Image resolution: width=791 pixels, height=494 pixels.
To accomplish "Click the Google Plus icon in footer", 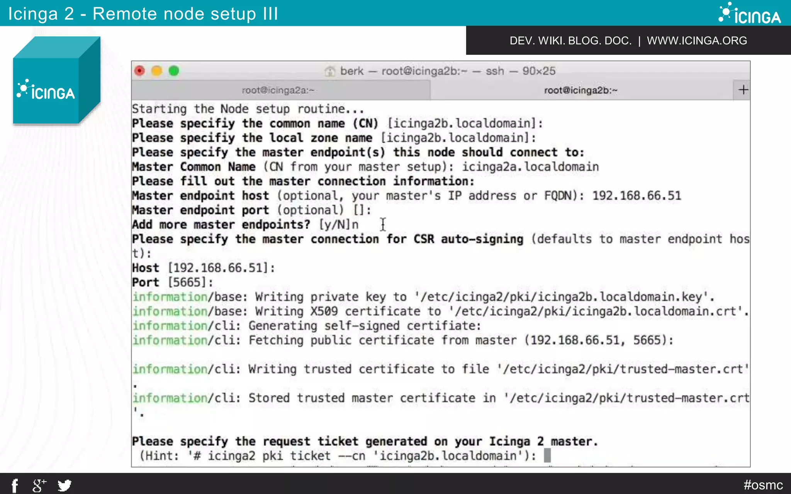I will click(x=39, y=485).
